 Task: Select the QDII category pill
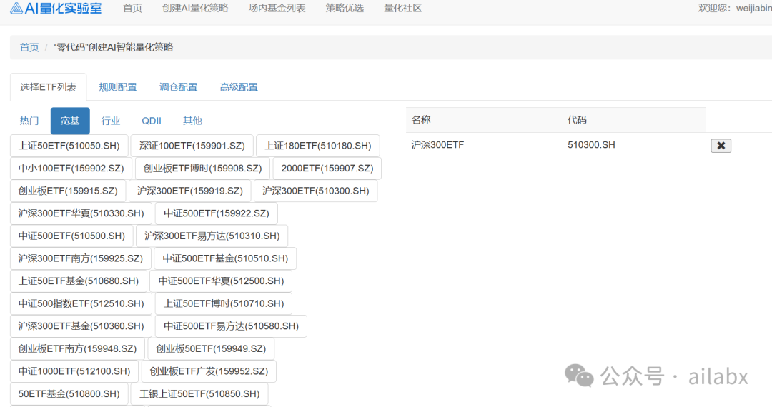pos(152,121)
